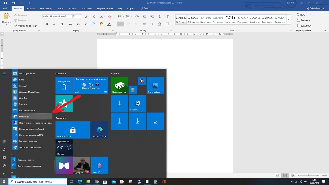This screenshot has width=329, height=185.
Task: Open the font color dropdown arrow
Action: 113,24
